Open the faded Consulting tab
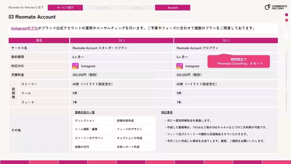Viewport: 291px width, 164px height. click(101, 8)
